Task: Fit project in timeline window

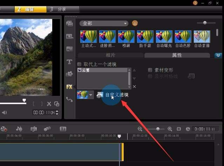Action: 179,129
